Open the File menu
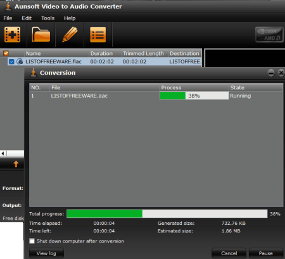The height and width of the screenshot is (259, 285). click(8, 18)
